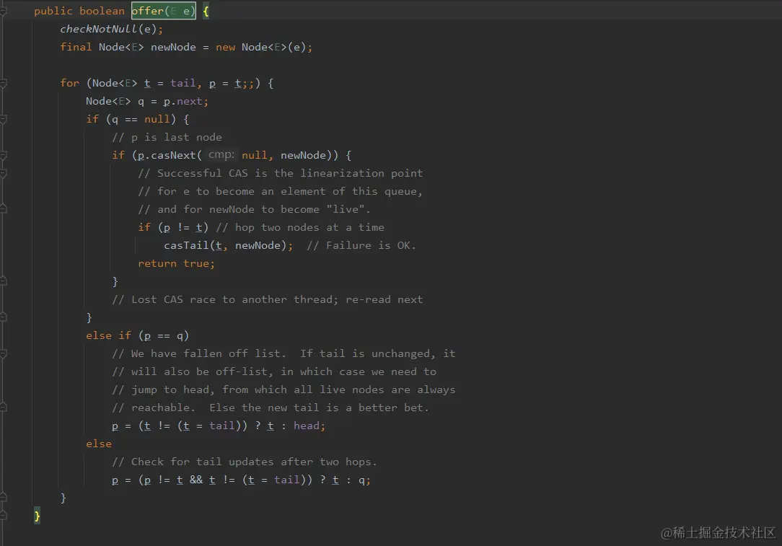782x546 pixels.
Task: Click the 'return true;' statement
Action: [x=177, y=263]
